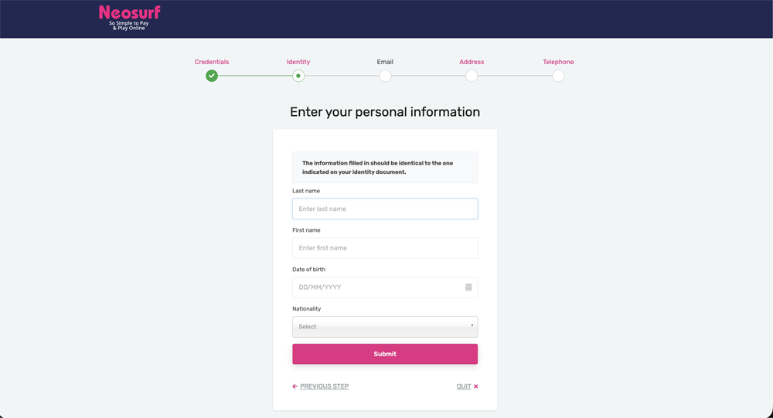Click the Date of birth field
This screenshot has height=418, width=773.
pyautogui.click(x=377, y=287)
